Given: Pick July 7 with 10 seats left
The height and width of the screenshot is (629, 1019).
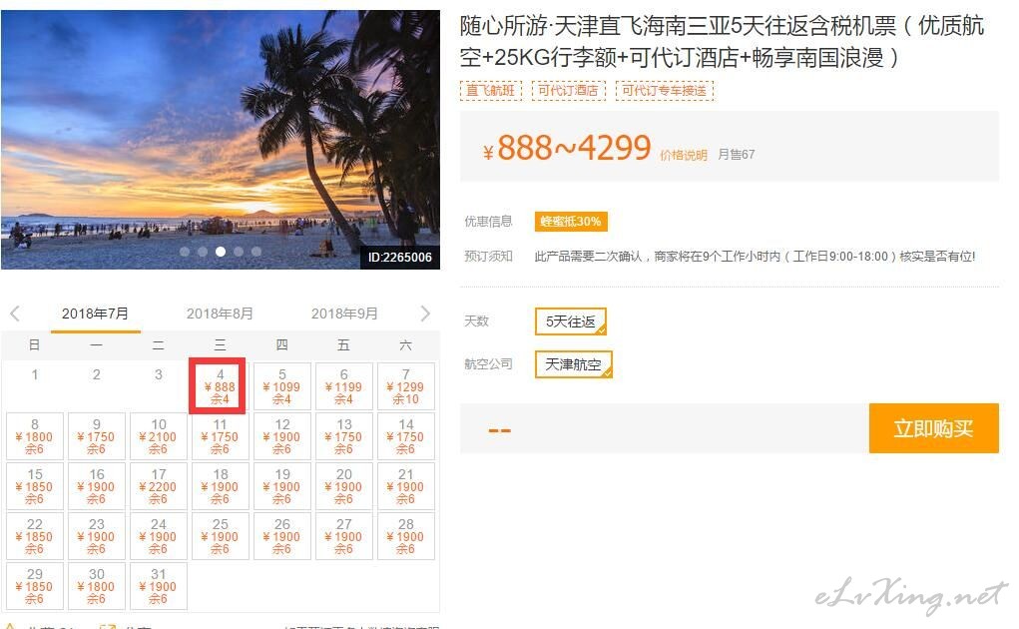Looking at the screenshot, I should (405, 386).
